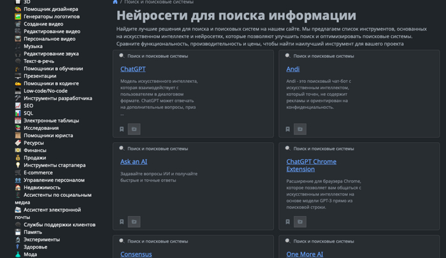Click the SEO chart icon in sidebar
The image size is (446, 258).
point(18,106)
